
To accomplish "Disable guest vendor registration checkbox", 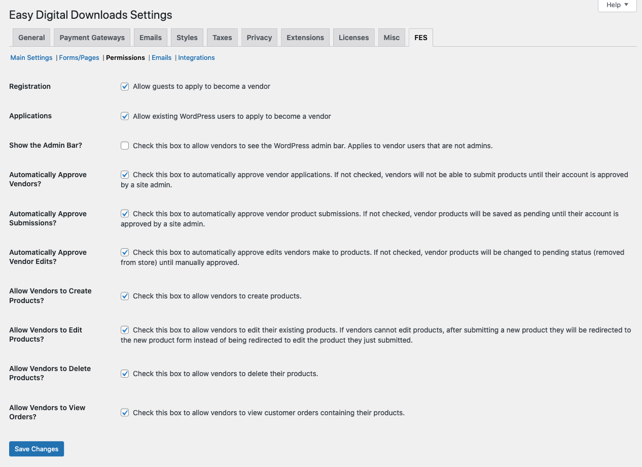I will (125, 87).
